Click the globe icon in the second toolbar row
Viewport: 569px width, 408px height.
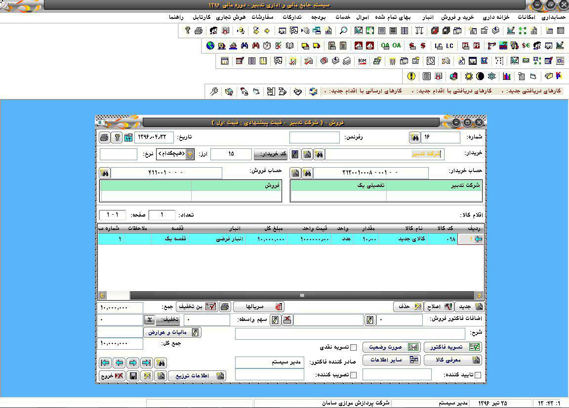coord(210,46)
